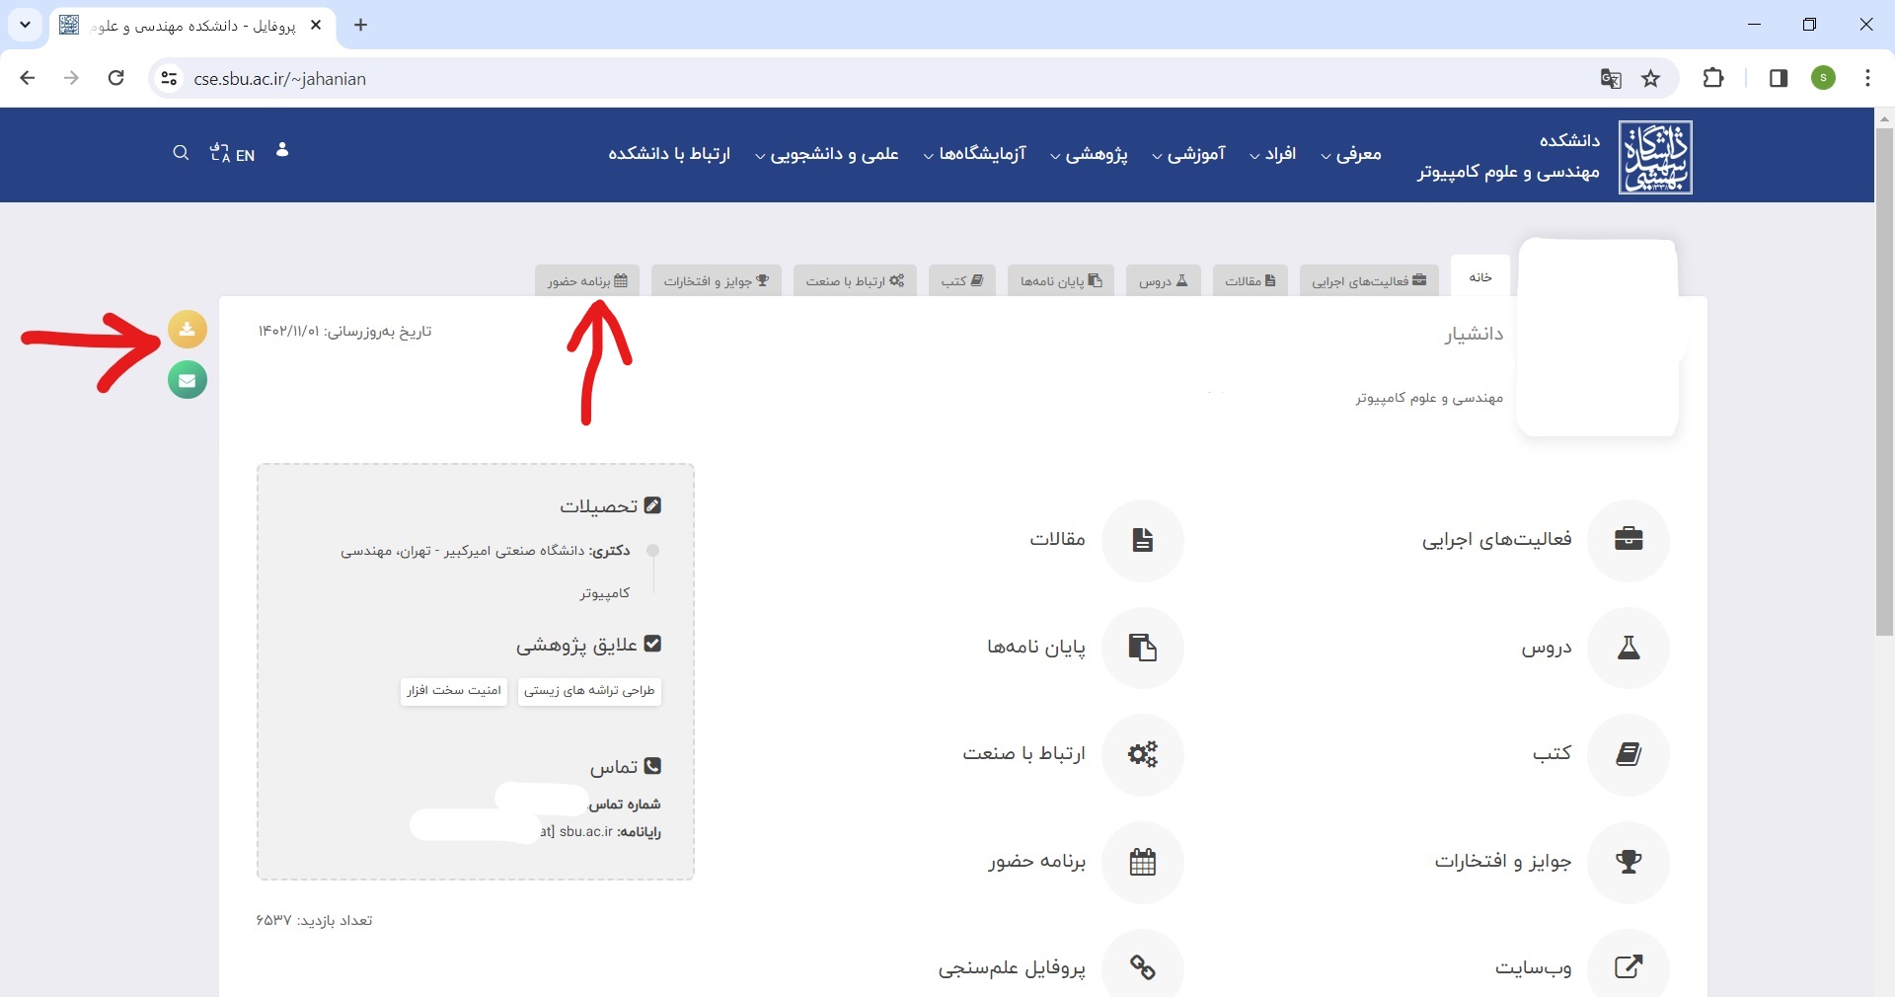Open the ارتباط با صنعت gears icon

1142,754
